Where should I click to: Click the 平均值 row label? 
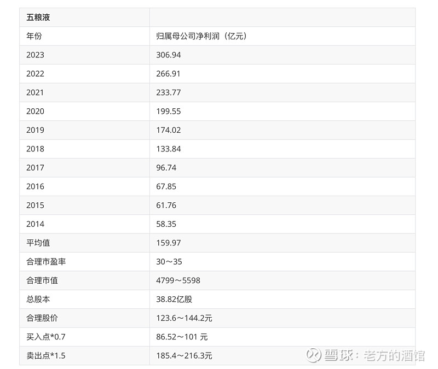point(38,243)
